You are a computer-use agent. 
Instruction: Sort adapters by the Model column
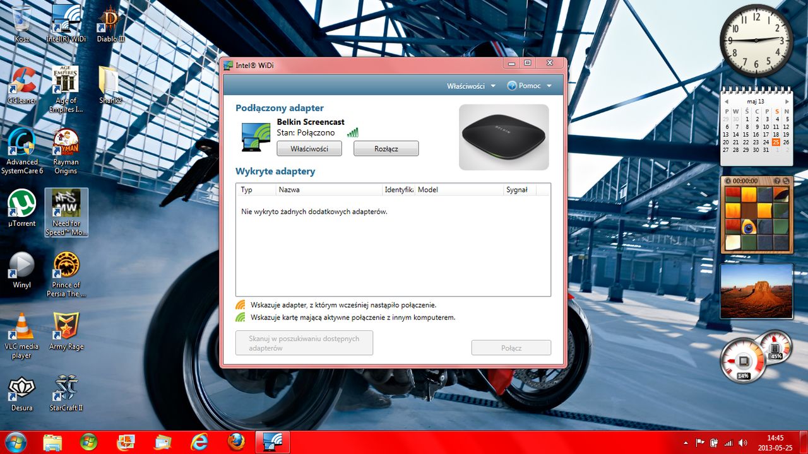click(x=459, y=189)
